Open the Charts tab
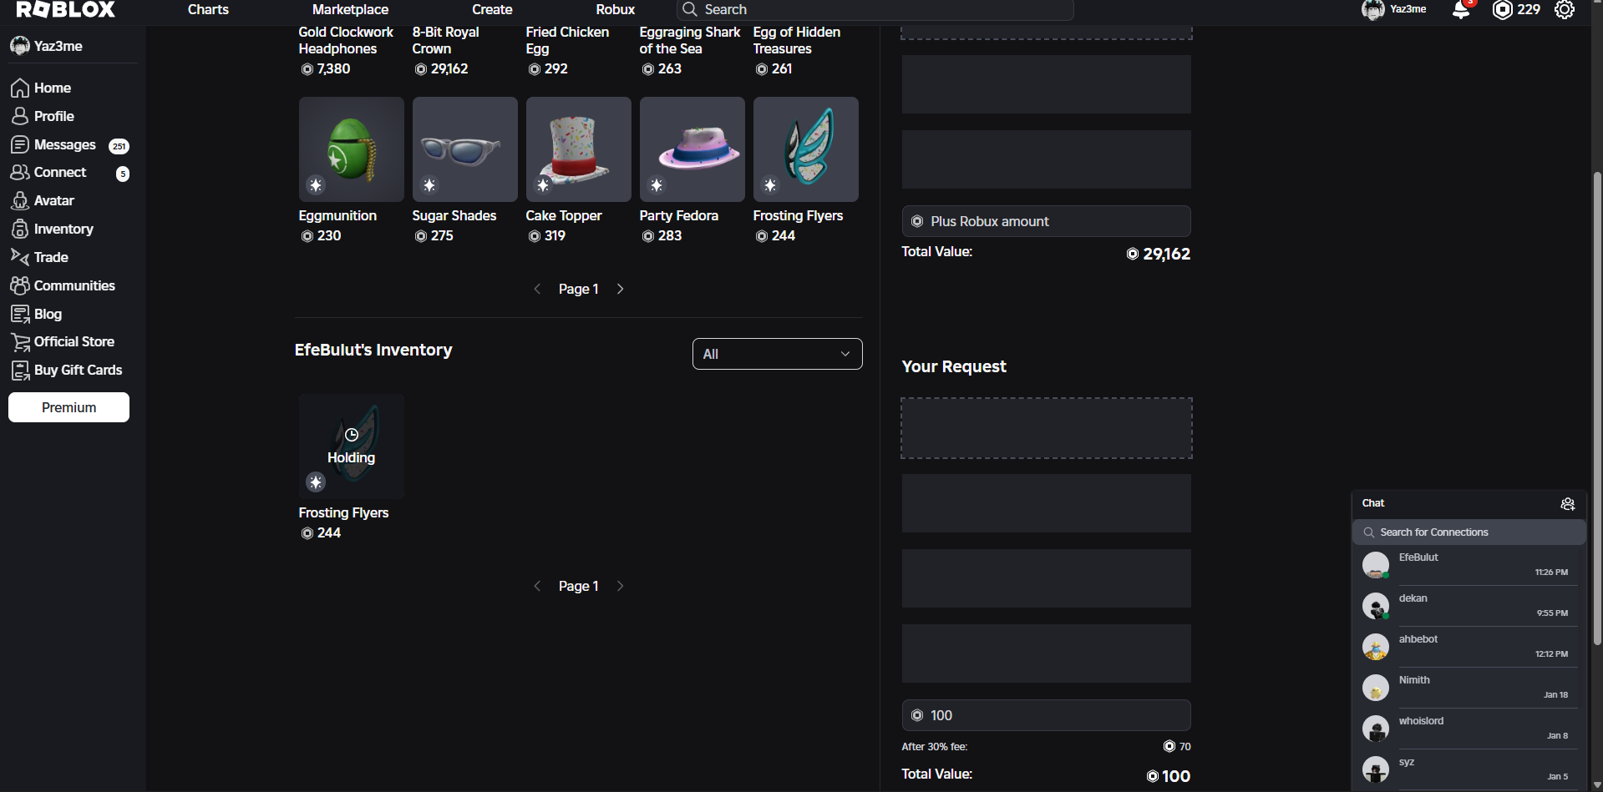1603x792 pixels. coord(208,9)
